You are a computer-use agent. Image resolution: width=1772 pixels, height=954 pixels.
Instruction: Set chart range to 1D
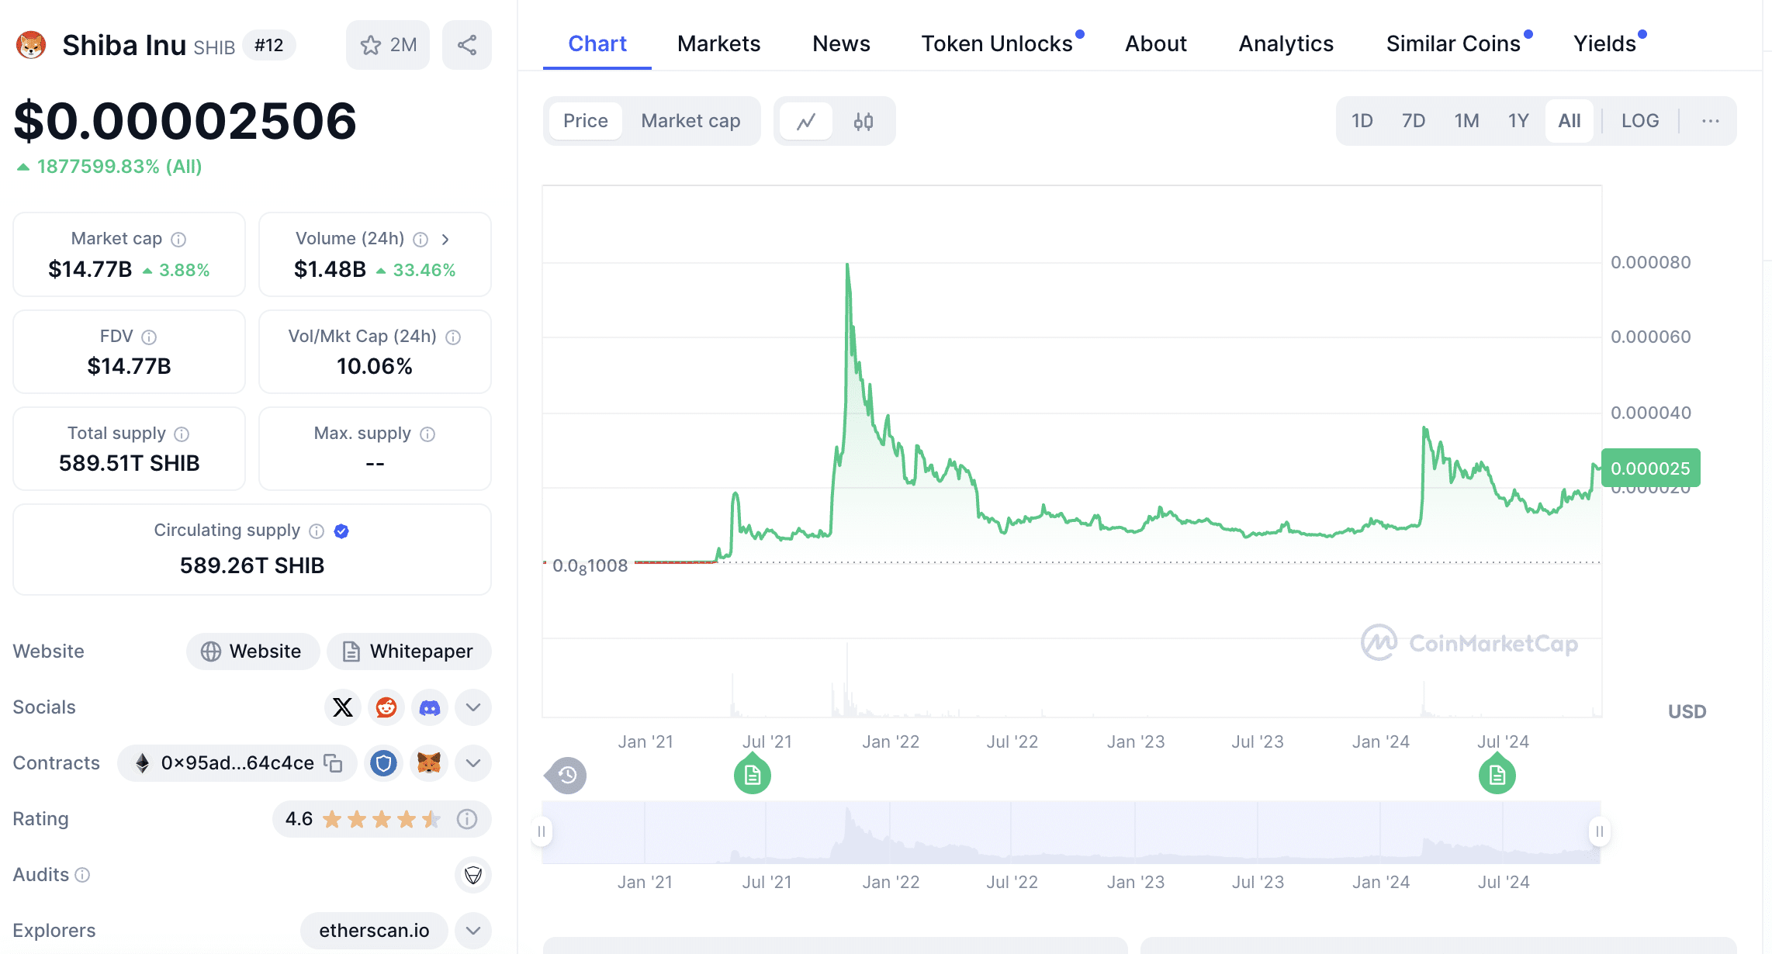[1362, 121]
